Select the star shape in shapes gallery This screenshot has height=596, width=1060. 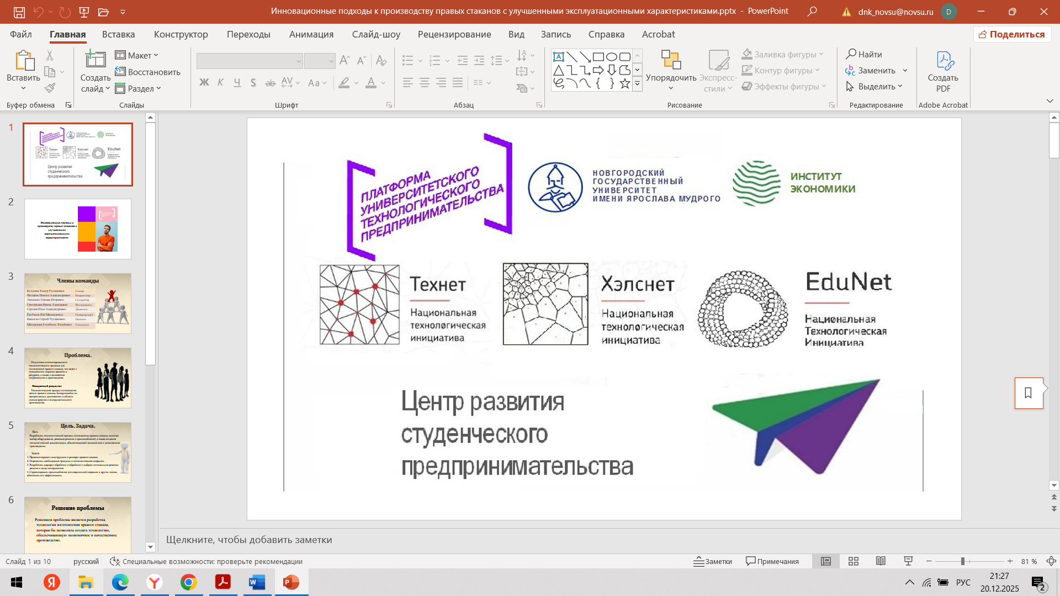(x=624, y=84)
